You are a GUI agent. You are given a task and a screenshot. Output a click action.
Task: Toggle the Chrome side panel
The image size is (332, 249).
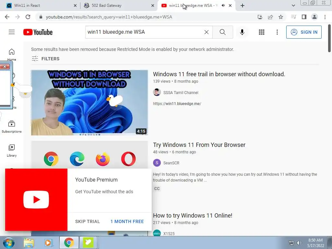tap(304, 17)
